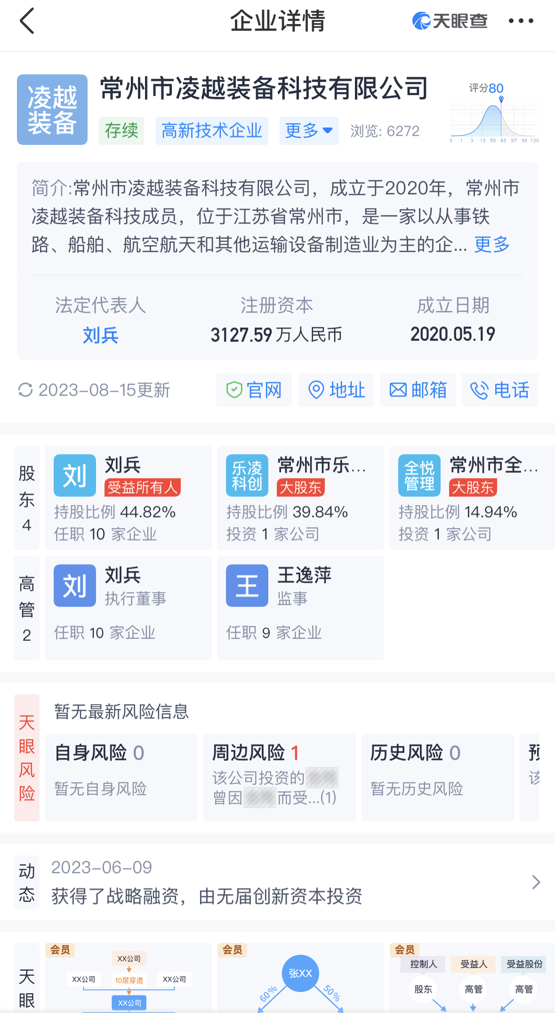The height and width of the screenshot is (1013, 555).
Task: Open the 凌越装备 company logo tile
Action: pyautogui.click(x=52, y=110)
